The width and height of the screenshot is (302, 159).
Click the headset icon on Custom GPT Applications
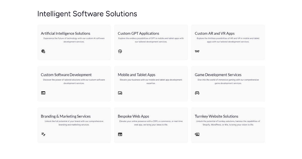[x=120, y=51]
